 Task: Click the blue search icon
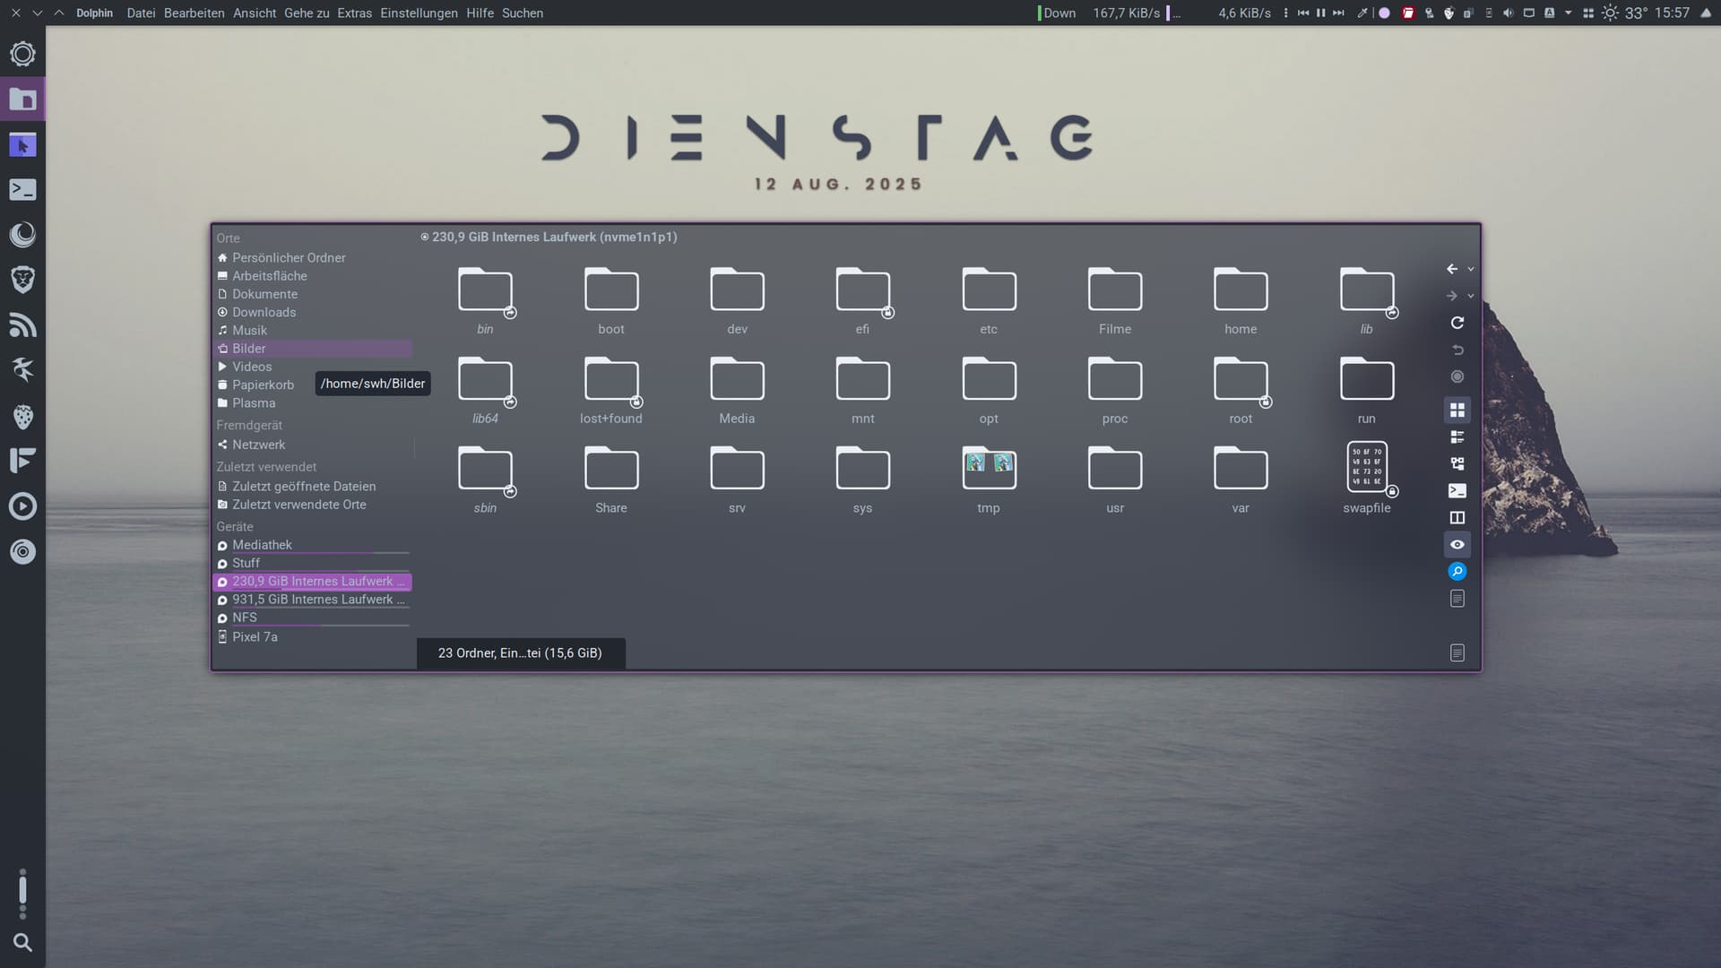[x=1457, y=572]
